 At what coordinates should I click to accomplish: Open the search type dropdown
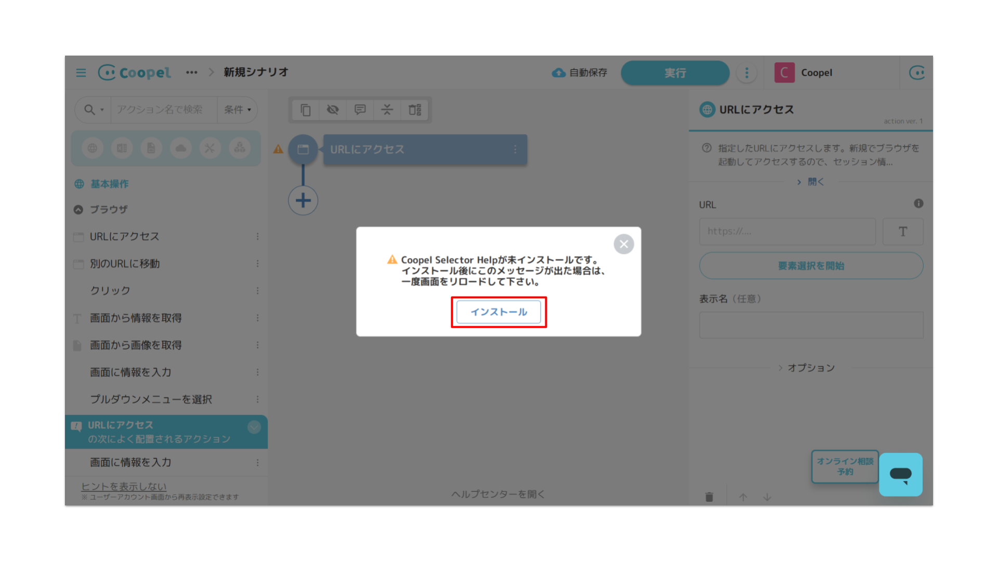(94, 110)
